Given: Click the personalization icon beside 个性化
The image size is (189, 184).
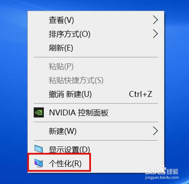Looking at the screenshot, I should pyautogui.click(x=39, y=163).
